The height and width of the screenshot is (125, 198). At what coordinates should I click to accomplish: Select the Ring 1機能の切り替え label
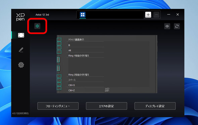coord(79,56)
